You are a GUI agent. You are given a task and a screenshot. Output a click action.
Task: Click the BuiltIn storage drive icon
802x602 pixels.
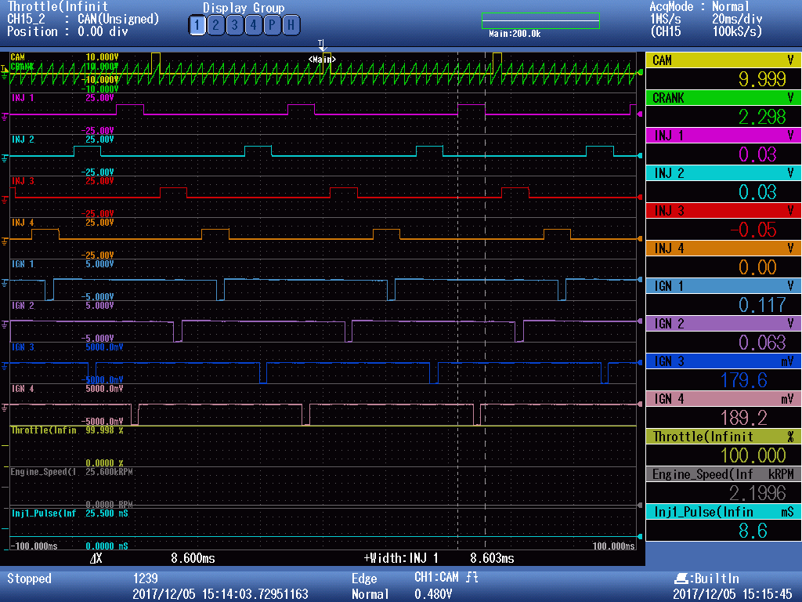tap(680, 578)
